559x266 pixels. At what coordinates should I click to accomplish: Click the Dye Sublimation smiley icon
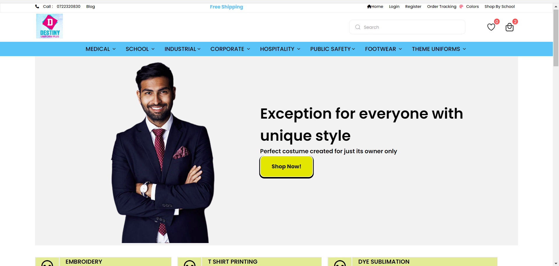(x=340, y=263)
